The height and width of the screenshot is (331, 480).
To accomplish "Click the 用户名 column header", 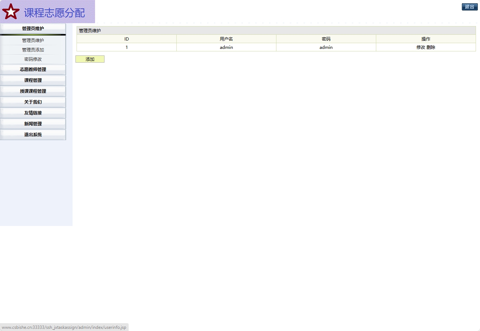I will pos(226,39).
